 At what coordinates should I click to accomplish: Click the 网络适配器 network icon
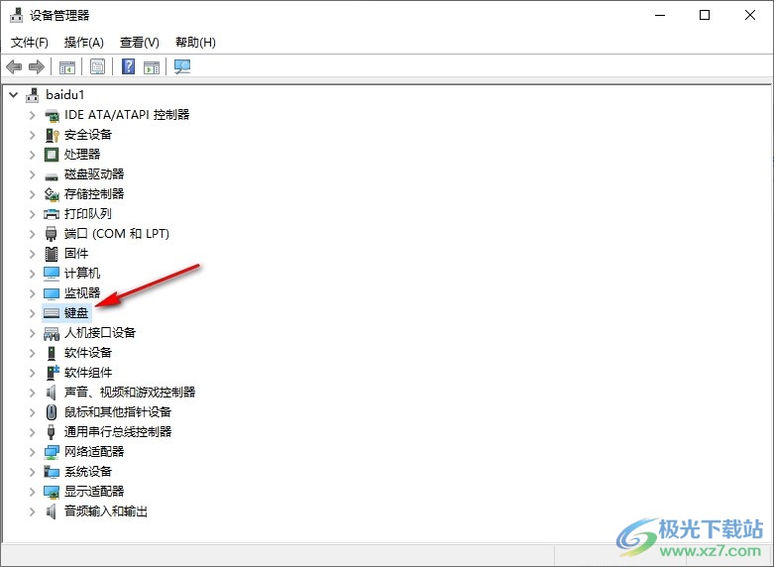(x=52, y=452)
